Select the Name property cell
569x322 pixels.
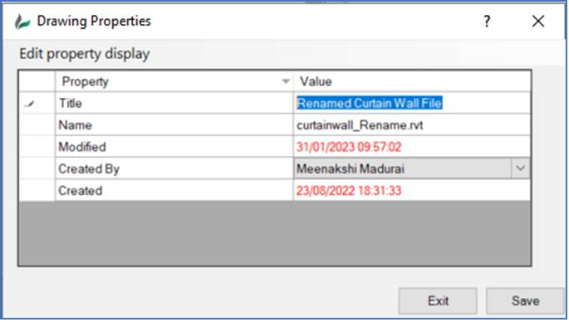(174, 124)
